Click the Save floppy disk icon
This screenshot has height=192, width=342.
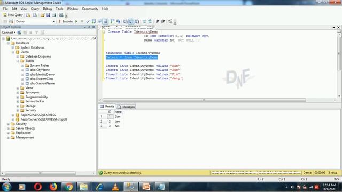click(48, 15)
